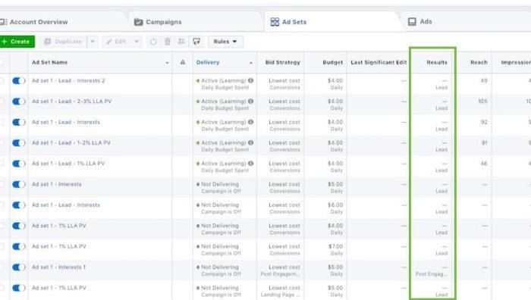Screen dimensions: 531x300
Task: Open the dropdown arrow next to Duplicate
Action: point(93,42)
